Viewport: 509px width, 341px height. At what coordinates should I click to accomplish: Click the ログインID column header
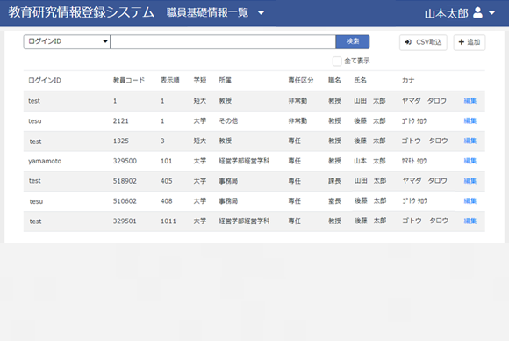(45, 80)
